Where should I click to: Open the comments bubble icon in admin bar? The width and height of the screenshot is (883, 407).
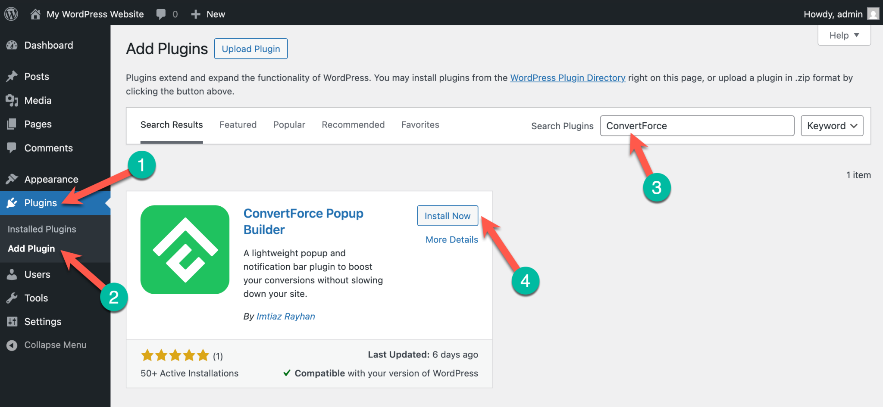[x=161, y=14]
